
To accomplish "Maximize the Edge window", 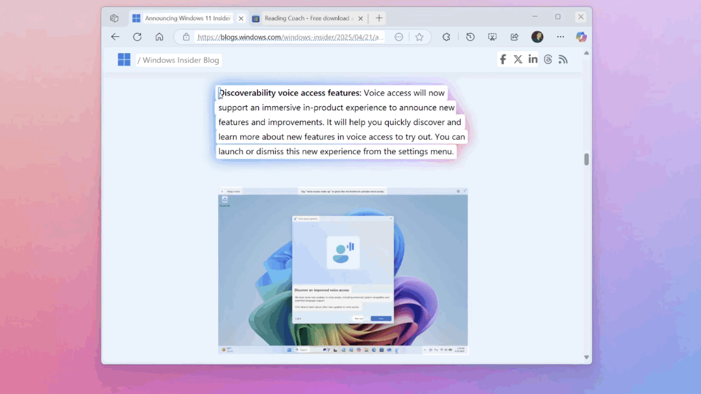I will 558,16.
